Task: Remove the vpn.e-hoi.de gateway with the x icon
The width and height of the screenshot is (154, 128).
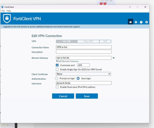Action: (x=114, y=58)
